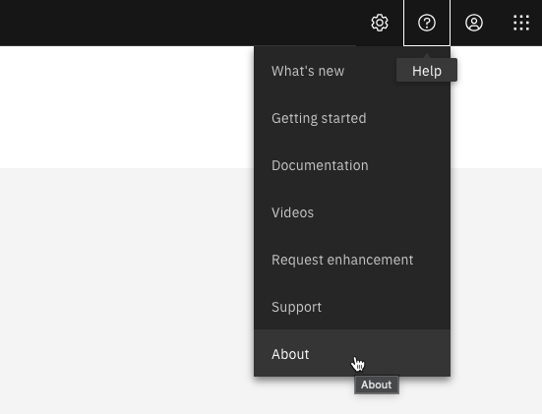Click the Help question mark icon
Screen dimensions: 542x414
tap(427, 23)
